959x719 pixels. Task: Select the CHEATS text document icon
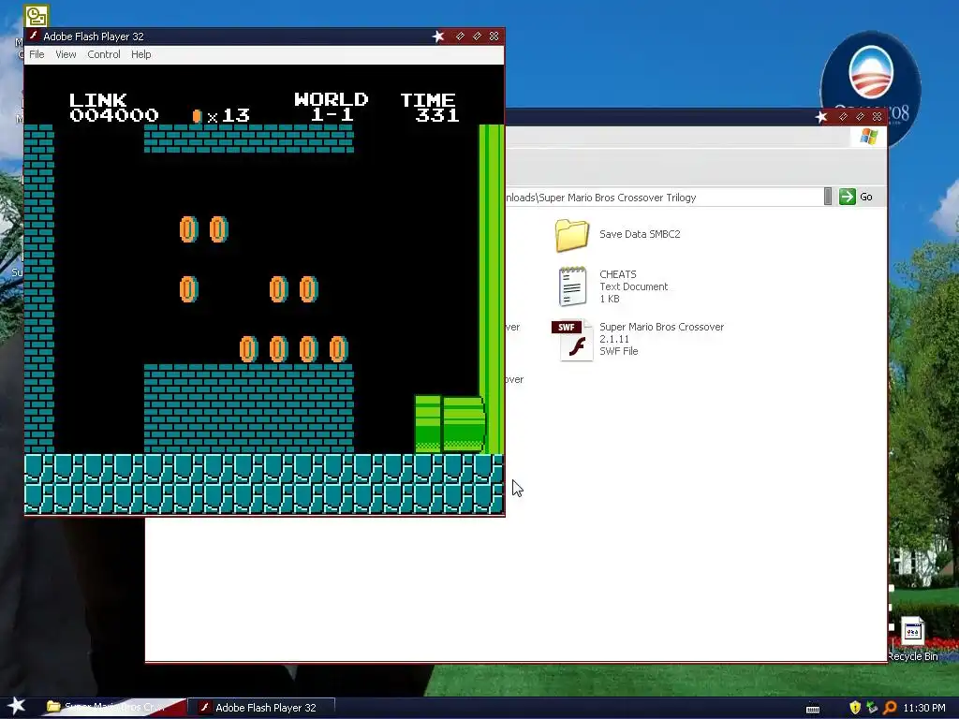pos(572,286)
